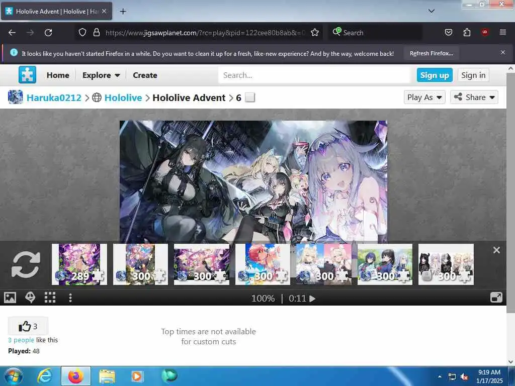Image resolution: width=515 pixels, height=386 pixels.
Task: Open the list all tabs chevron
Action: coord(432,11)
